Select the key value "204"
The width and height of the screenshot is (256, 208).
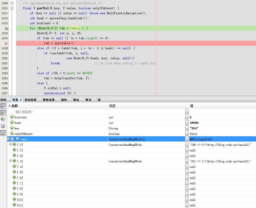click(x=194, y=128)
